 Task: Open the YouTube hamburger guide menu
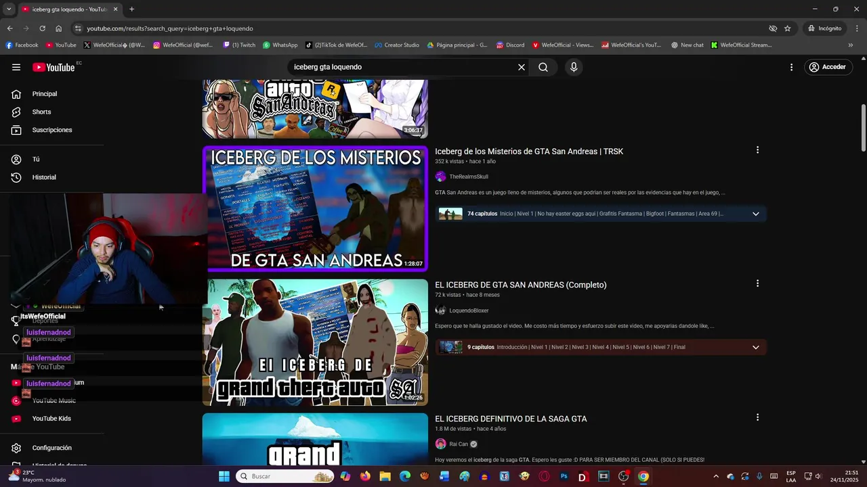click(x=16, y=67)
